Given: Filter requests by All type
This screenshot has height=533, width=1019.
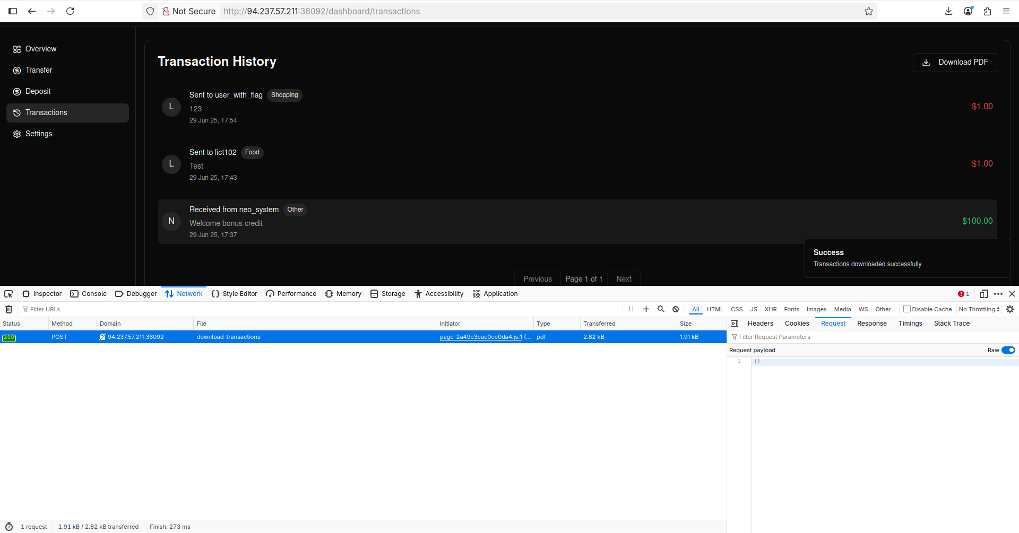Looking at the screenshot, I should coord(696,309).
